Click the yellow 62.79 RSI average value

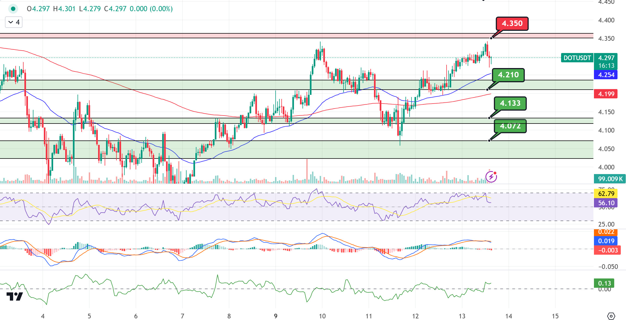point(606,194)
